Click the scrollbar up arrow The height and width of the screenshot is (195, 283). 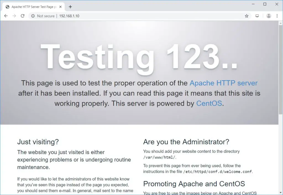pyautogui.click(x=280, y=23)
